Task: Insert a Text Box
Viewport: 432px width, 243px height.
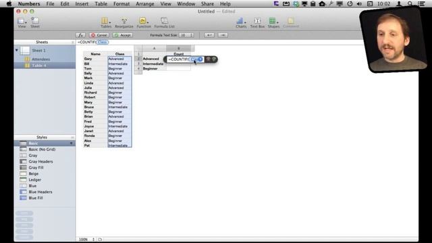Action: click(257, 22)
